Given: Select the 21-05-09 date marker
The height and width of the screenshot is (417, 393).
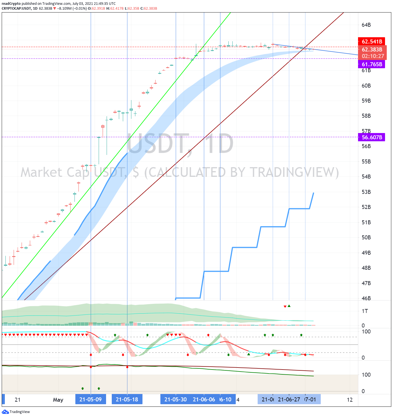Looking at the screenshot, I should click(90, 399).
